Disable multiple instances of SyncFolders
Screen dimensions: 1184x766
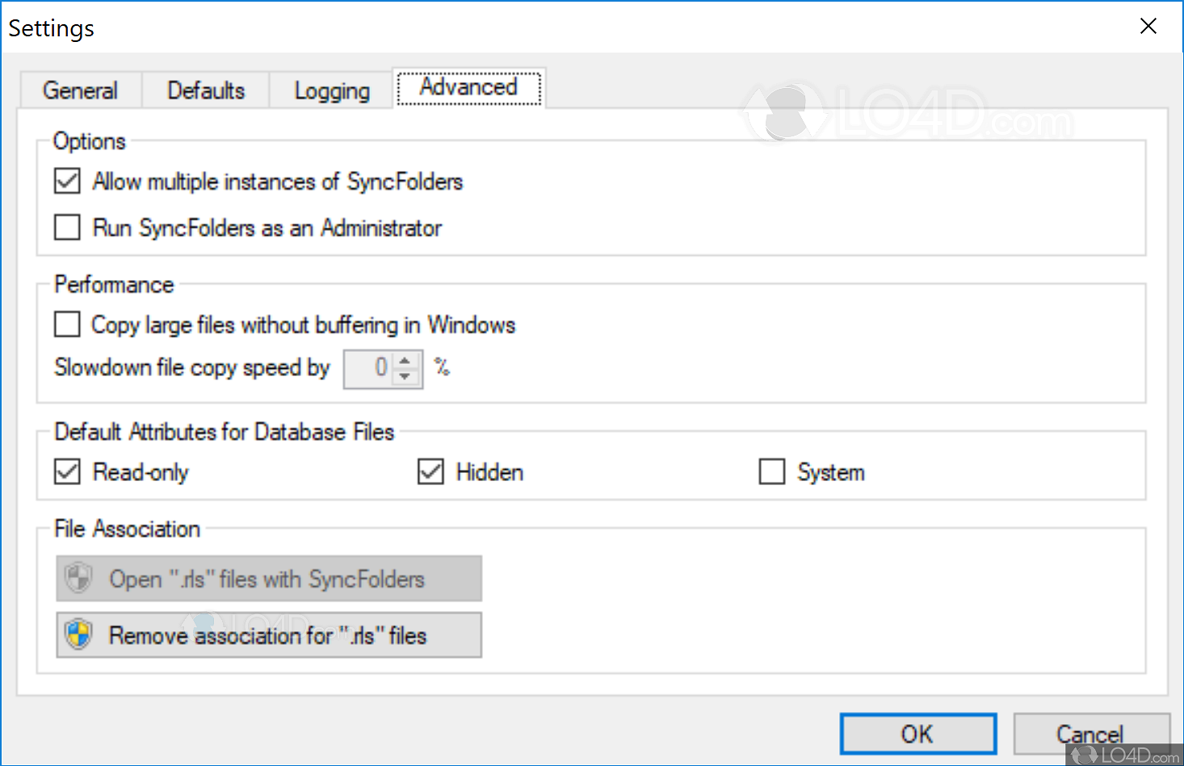coord(67,181)
